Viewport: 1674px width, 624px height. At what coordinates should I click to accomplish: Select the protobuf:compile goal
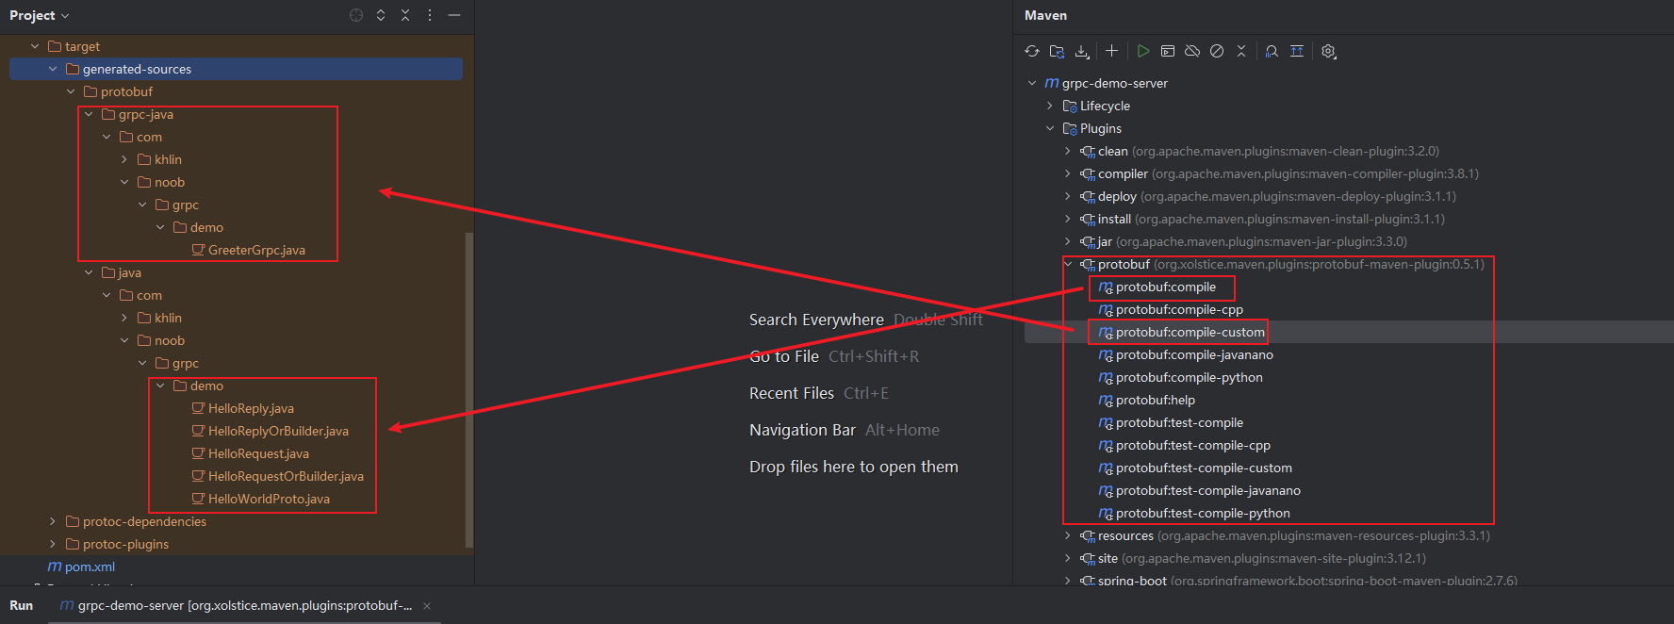pos(1165,287)
